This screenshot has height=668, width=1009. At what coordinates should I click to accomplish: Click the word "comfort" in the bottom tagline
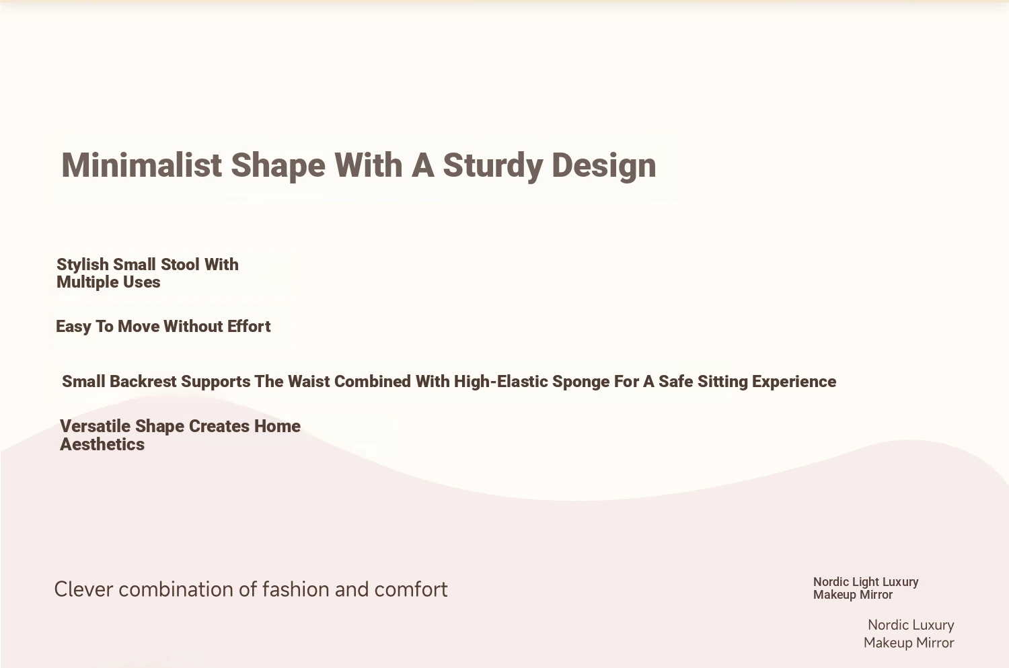point(410,589)
